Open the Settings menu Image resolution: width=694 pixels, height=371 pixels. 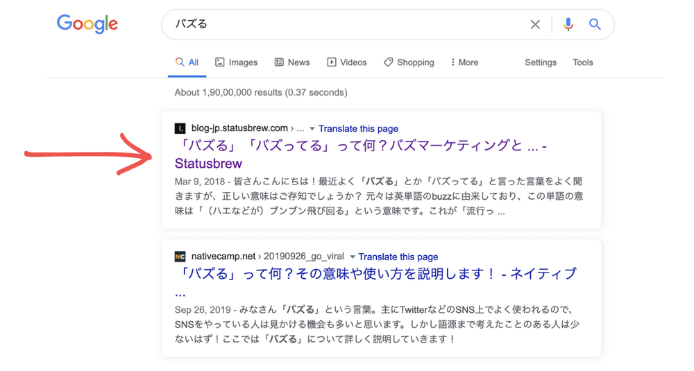[541, 62]
